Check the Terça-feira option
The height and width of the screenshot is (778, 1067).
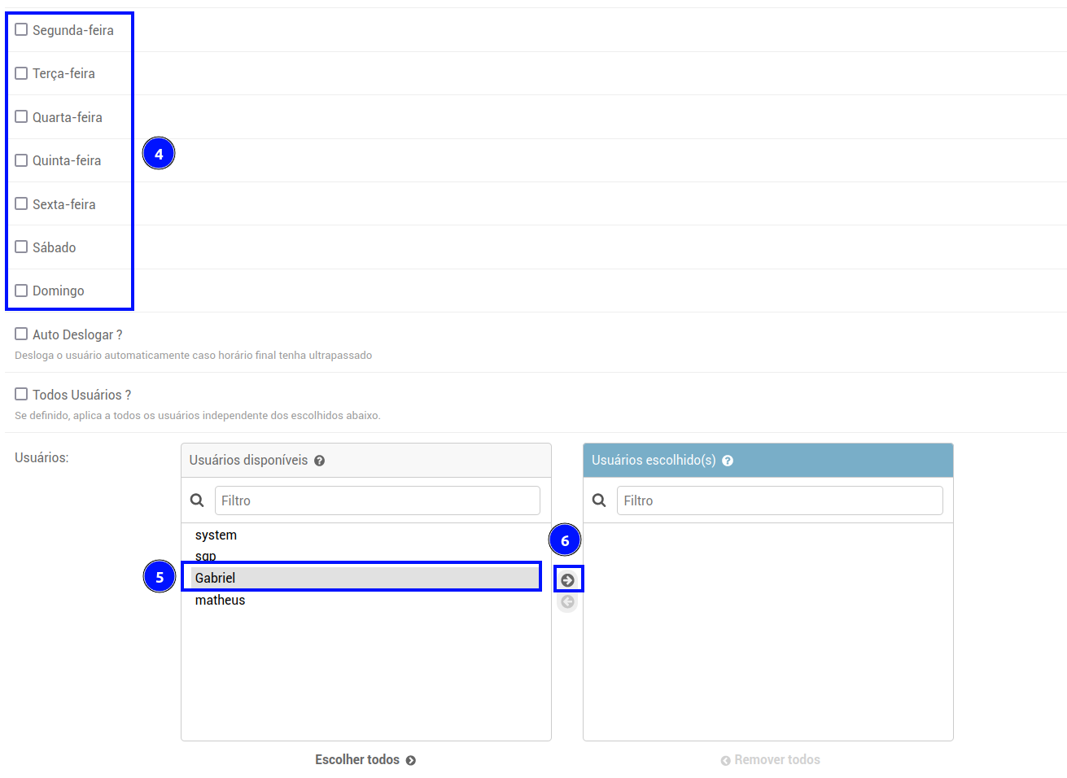tap(21, 73)
